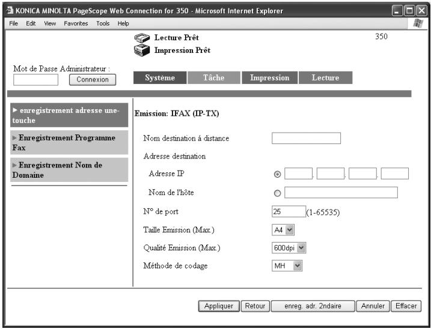This screenshot has width=431, height=329.
Task: Focus the third Adresse IP octet field
Action: 362,174
